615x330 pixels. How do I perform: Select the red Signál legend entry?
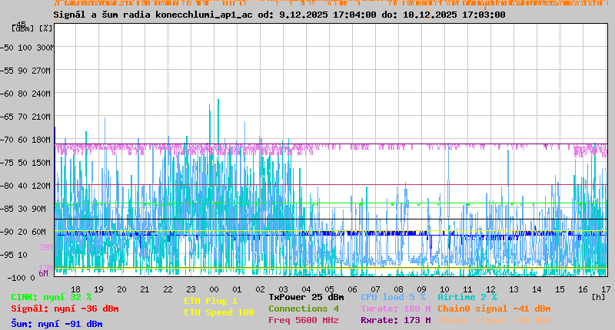click(x=65, y=309)
